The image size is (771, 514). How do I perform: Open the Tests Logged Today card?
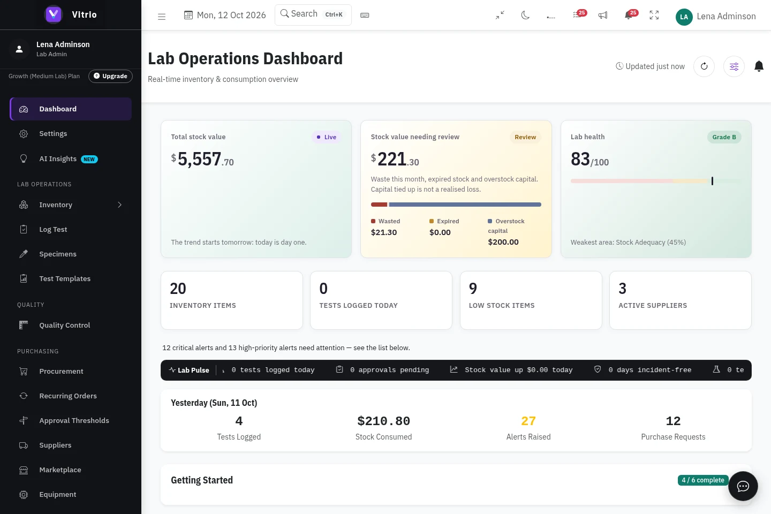pos(381,300)
